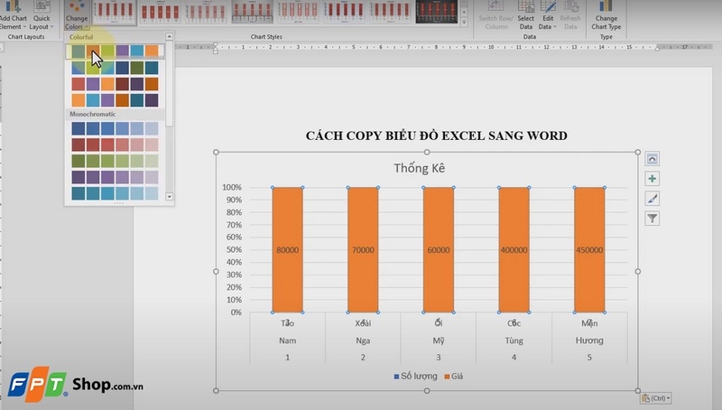Expand the Chart Styles gallery More arrow
This screenshot has height=410, width=722.
tap(464, 22)
